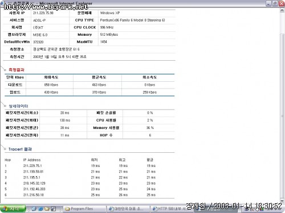The width and height of the screenshot is (285, 213).
Task: Click the maximum packet delay 130 ms
Action: click(65, 120)
